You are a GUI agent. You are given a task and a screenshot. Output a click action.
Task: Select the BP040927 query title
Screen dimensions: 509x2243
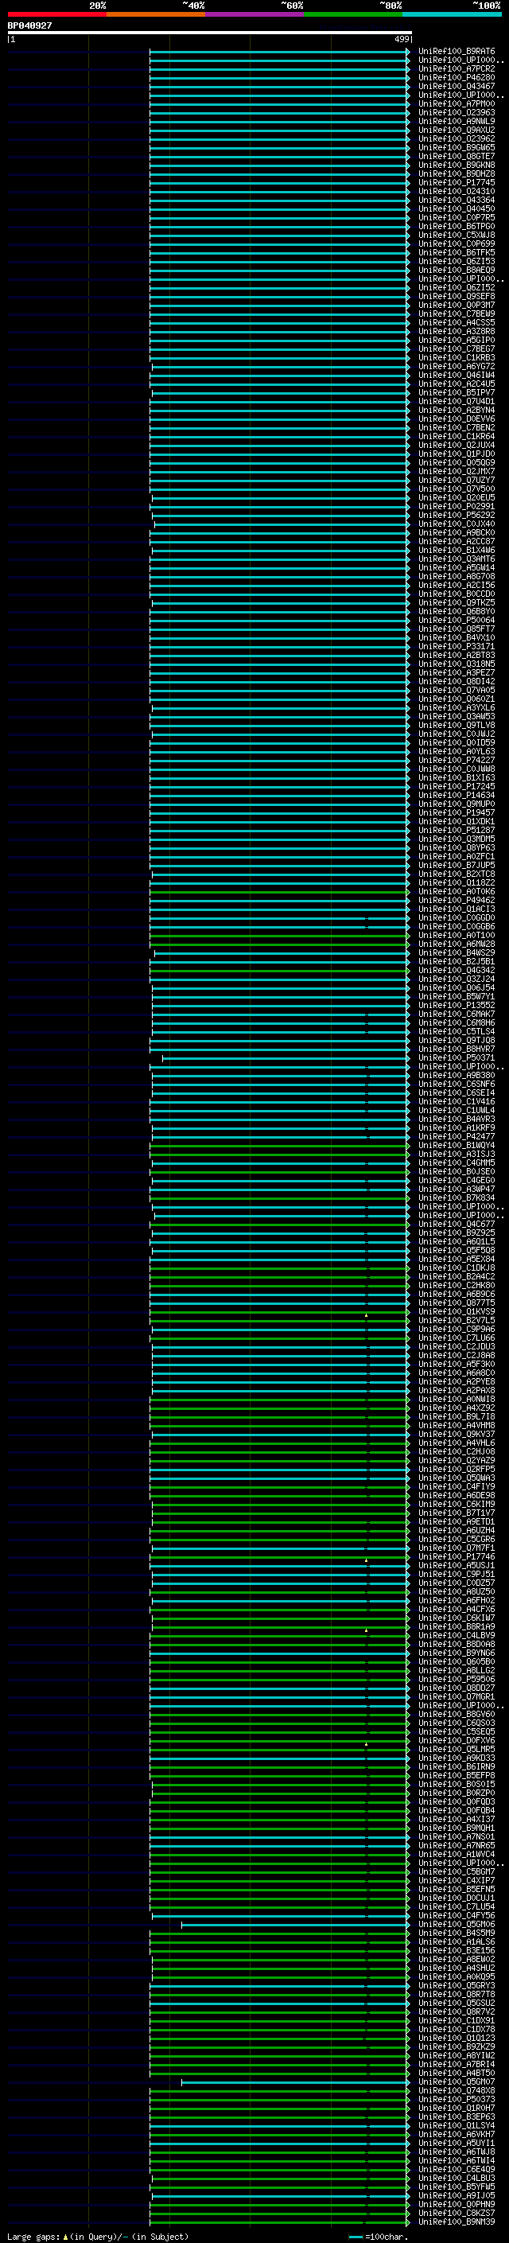click(x=29, y=25)
